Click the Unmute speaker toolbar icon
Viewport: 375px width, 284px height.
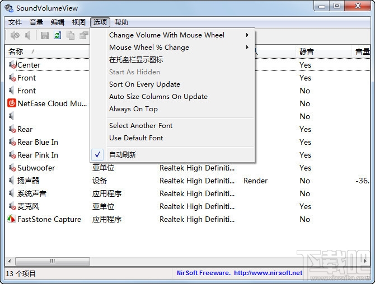28,35
